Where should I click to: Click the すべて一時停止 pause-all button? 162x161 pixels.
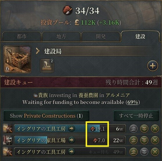136,116
